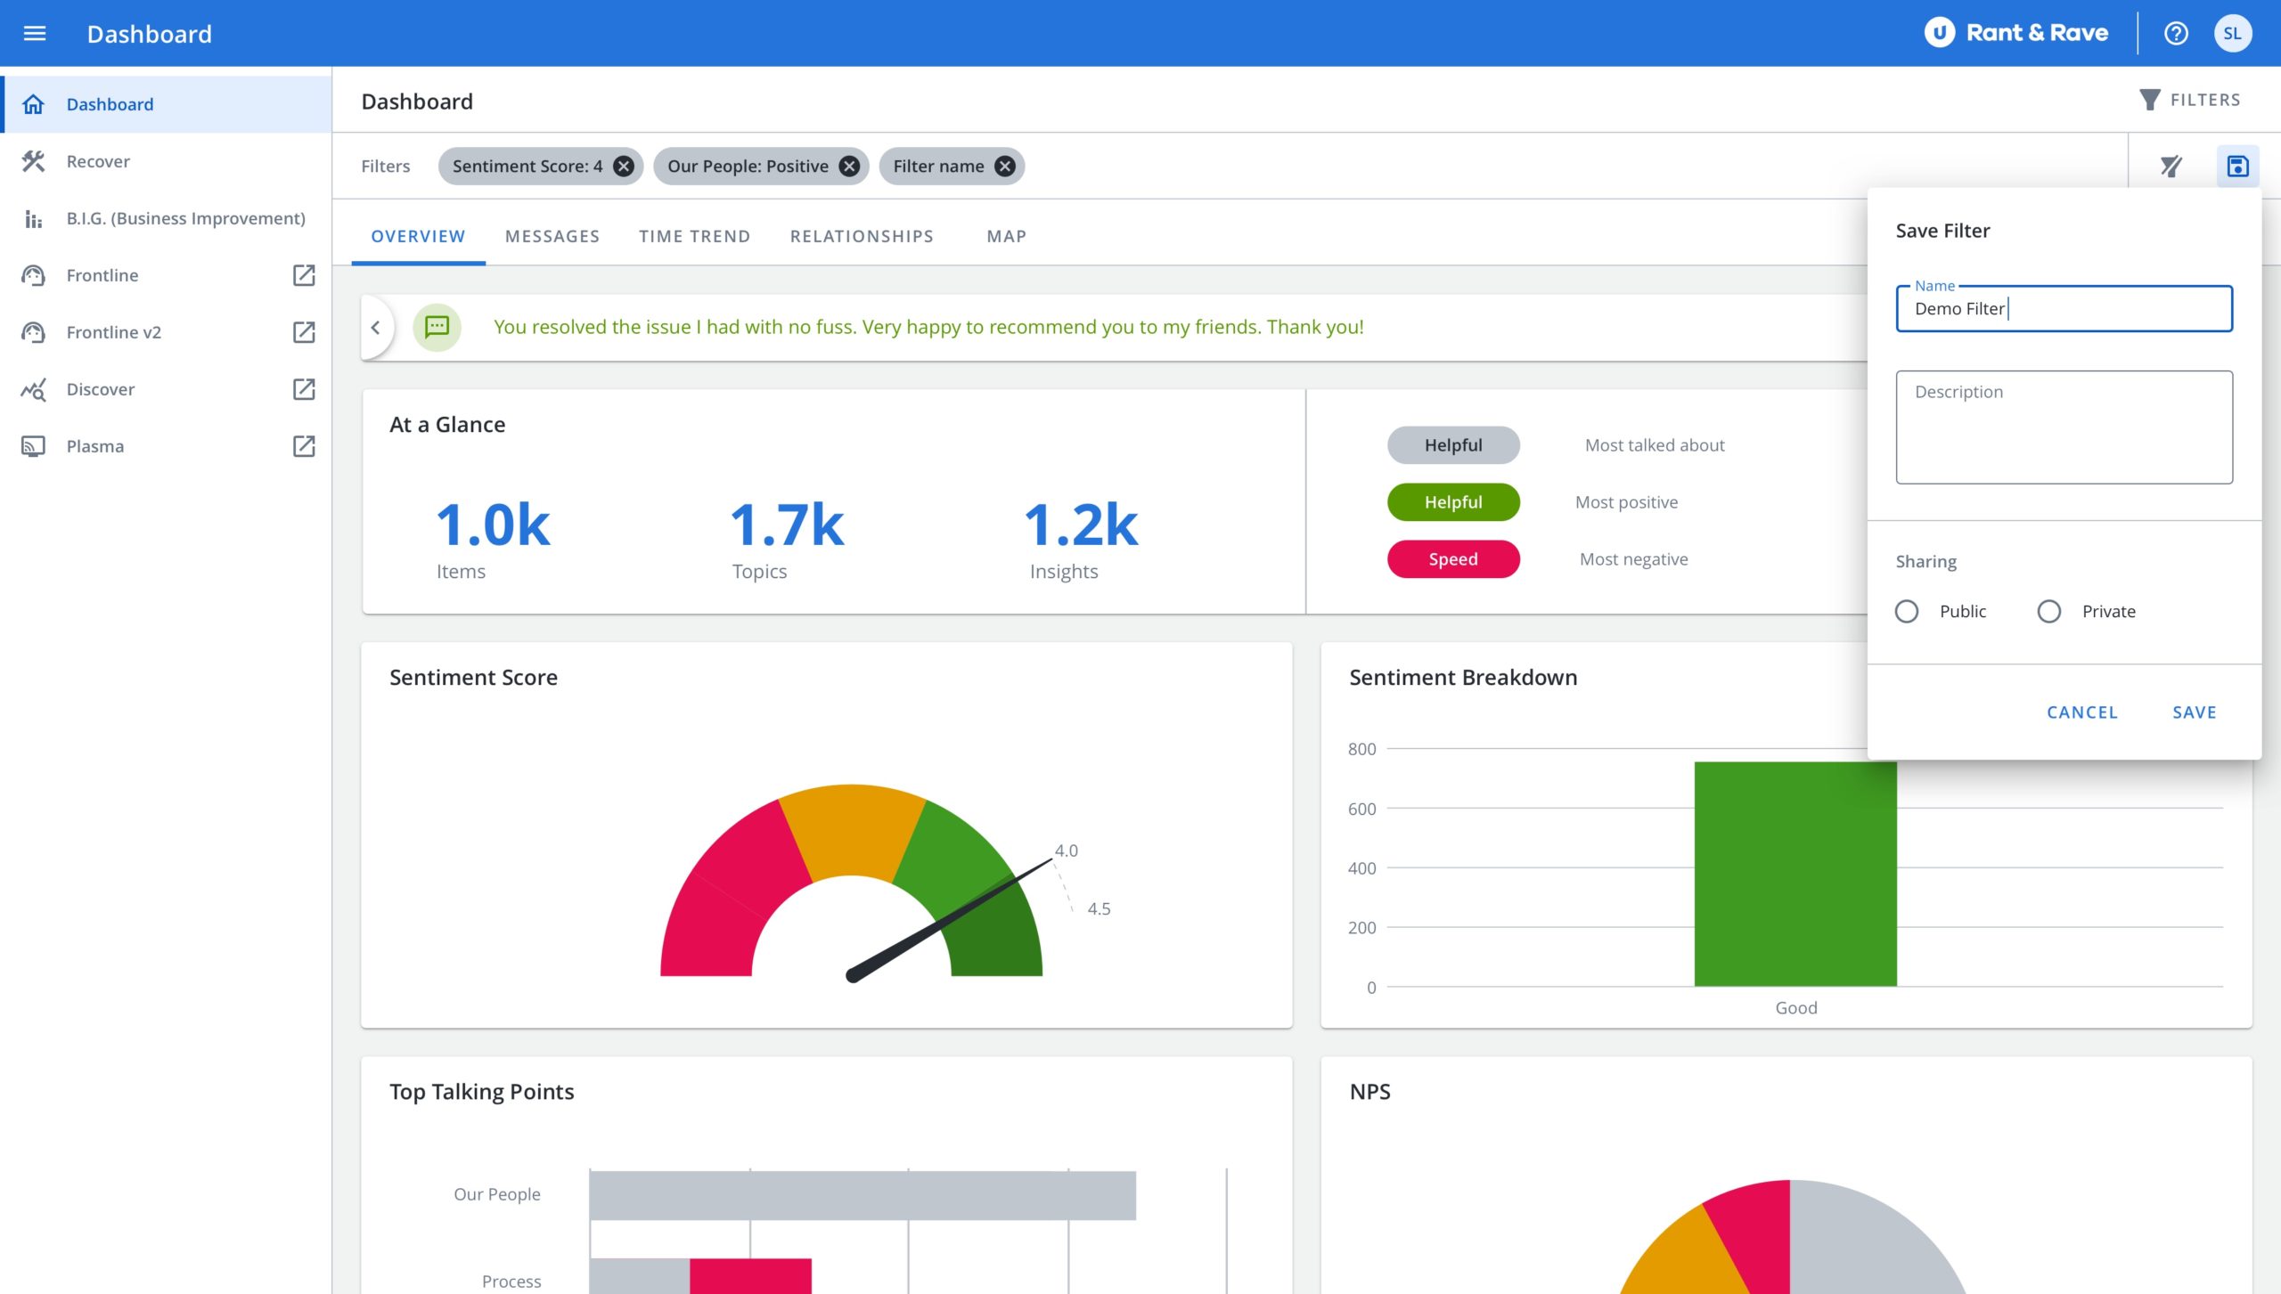Click the Frontline headset icon
Image resolution: width=2281 pixels, height=1294 pixels.
coord(33,275)
